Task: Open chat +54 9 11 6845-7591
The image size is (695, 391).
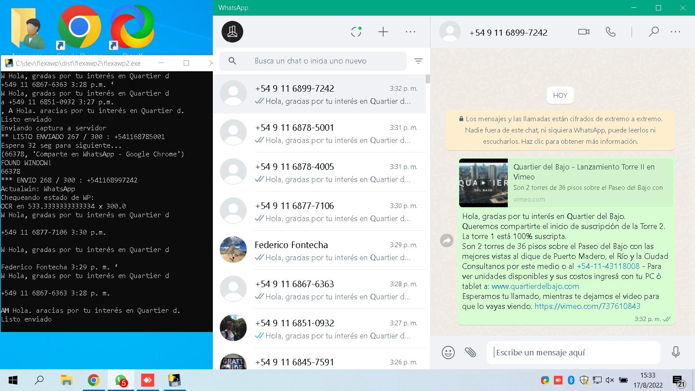Action: point(319,359)
